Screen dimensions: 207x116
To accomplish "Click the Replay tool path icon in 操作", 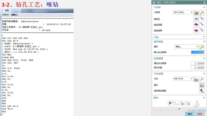I will (x=176, y=103).
